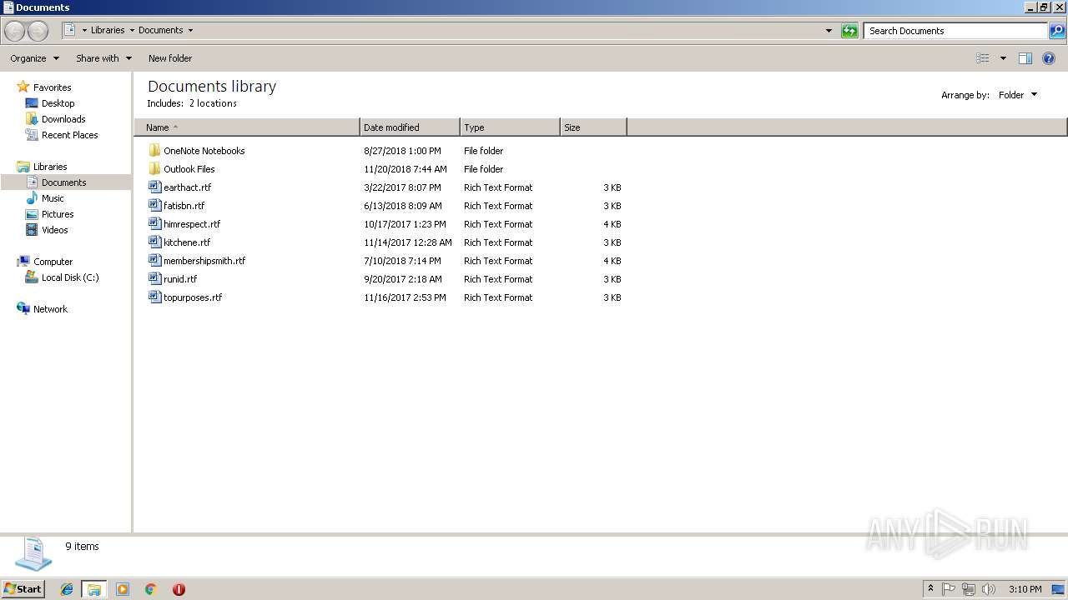
Task: Open the red Opera taskbar icon
Action: (x=179, y=589)
